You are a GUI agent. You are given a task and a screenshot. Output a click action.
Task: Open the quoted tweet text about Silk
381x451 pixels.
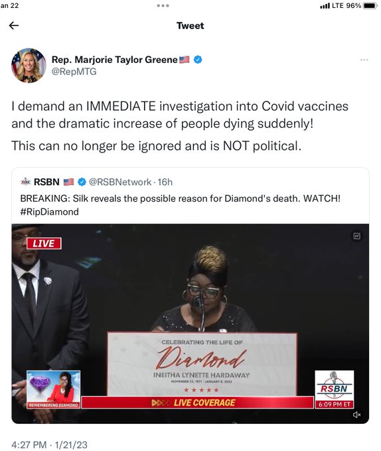point(181,198)
